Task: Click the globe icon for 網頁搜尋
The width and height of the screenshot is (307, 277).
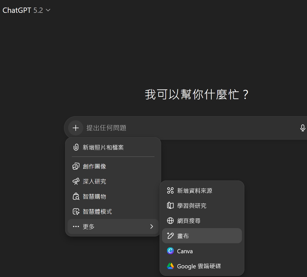Action: point(170,221)
